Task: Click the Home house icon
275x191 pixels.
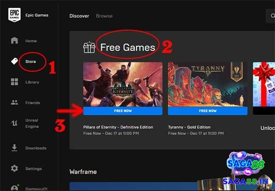Action: click(x=14, y=41)
